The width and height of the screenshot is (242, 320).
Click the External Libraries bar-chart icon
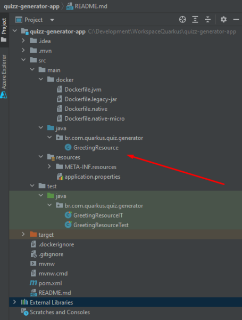click(x=24, y=302)
